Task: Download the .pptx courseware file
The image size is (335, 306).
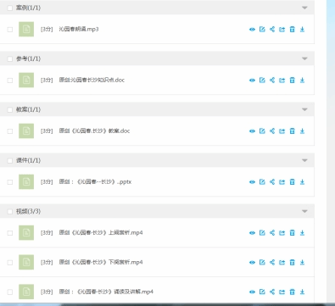Action: 302,182
